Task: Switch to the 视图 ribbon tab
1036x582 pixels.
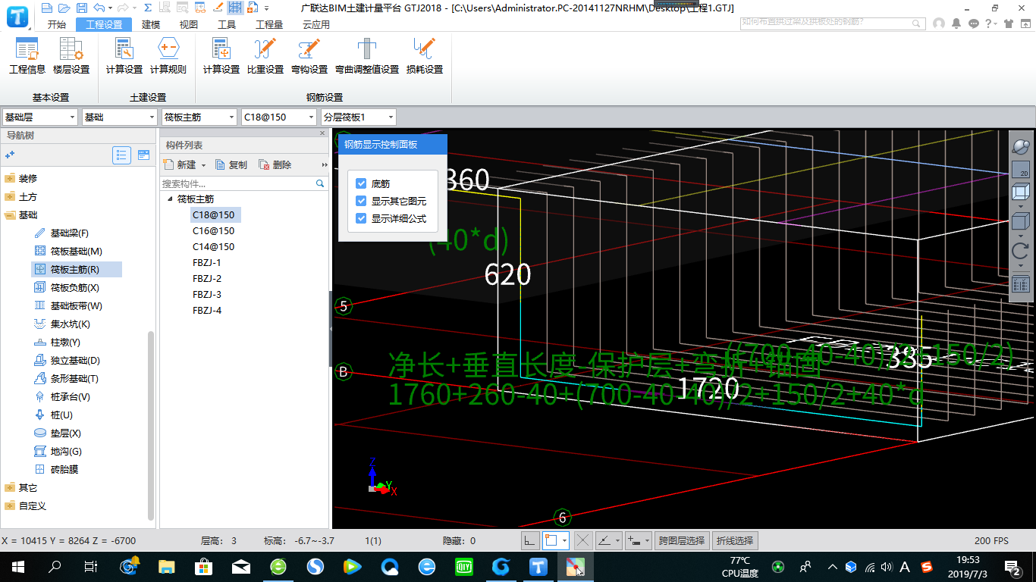Action: coord(189,24)
